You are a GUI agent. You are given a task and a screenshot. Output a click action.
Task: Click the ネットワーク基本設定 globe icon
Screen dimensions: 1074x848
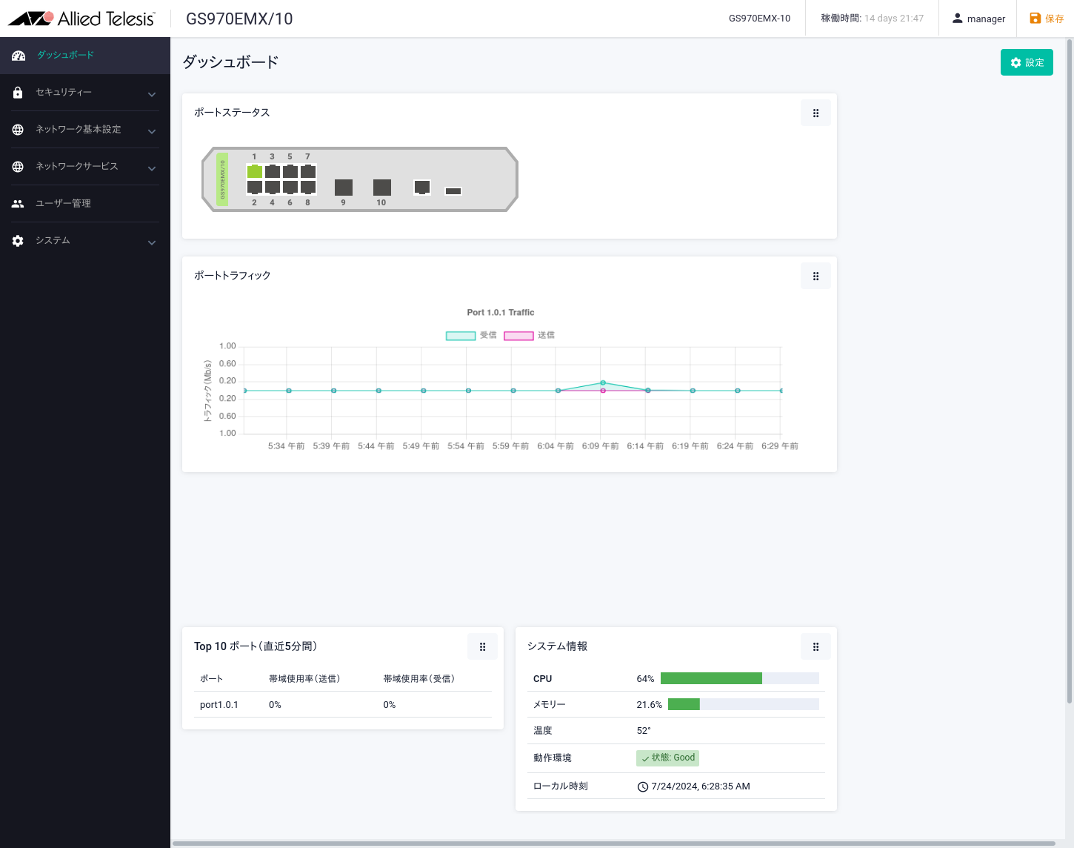[18, 130]
